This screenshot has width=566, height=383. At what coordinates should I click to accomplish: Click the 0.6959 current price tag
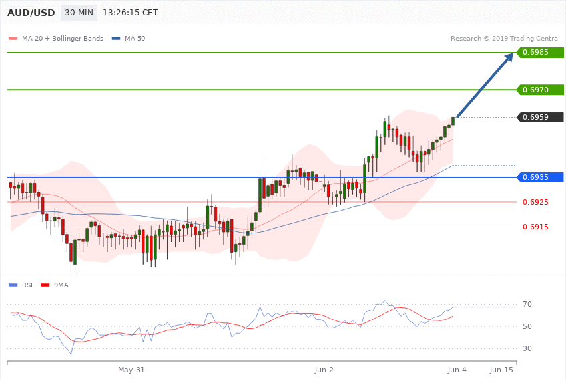(540, 117)
